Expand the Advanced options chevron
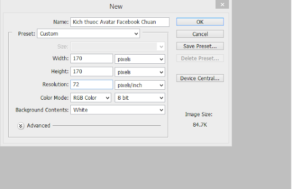Viewport: 292px width, 189px height. pos(21,126)
